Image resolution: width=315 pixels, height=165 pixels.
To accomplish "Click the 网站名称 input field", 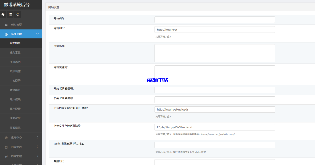I will point(214,20).
